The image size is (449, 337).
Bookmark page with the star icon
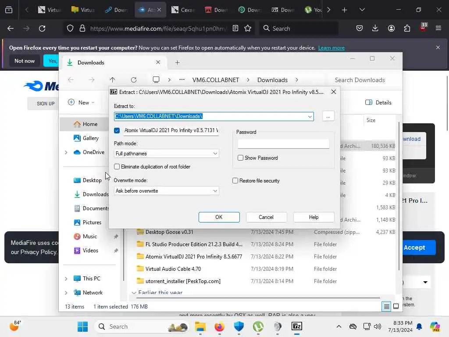[x=248, y=29]
